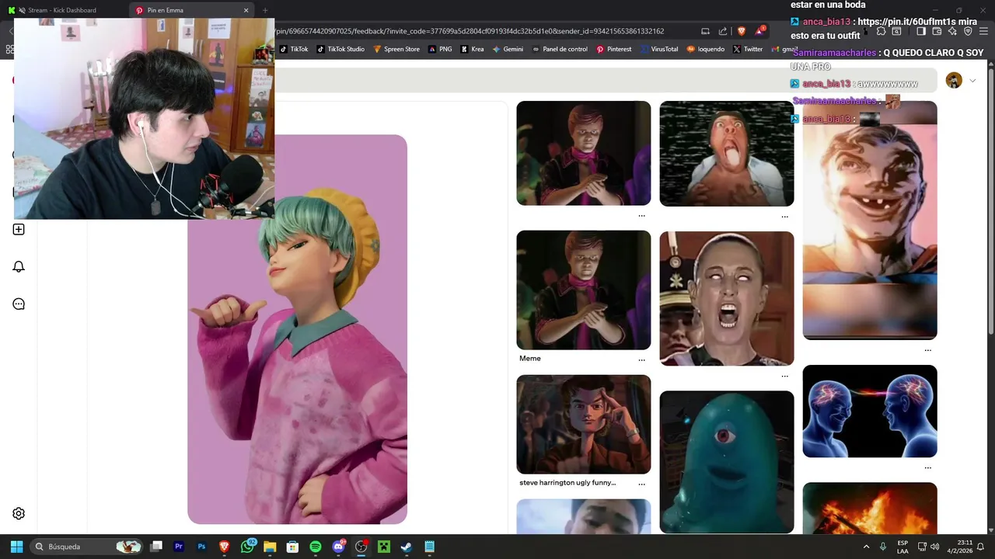This screenshot has height=559, width=995.
Task: Open the Spreen Store bookmark
Action: point(396,49)
